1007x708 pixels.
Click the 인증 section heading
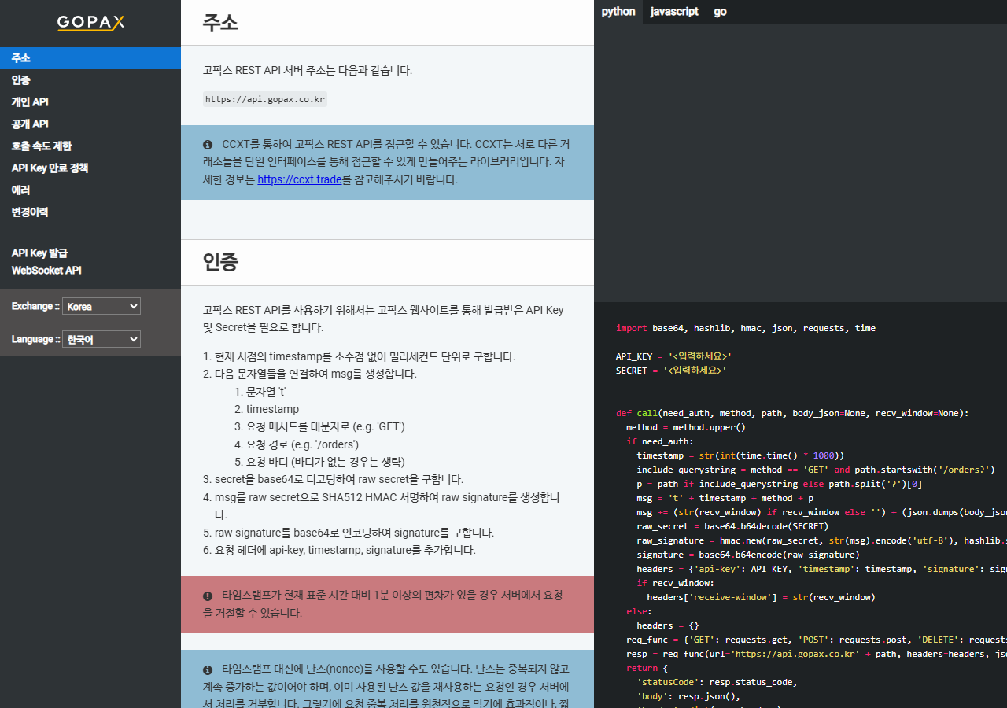coord(220,262)
